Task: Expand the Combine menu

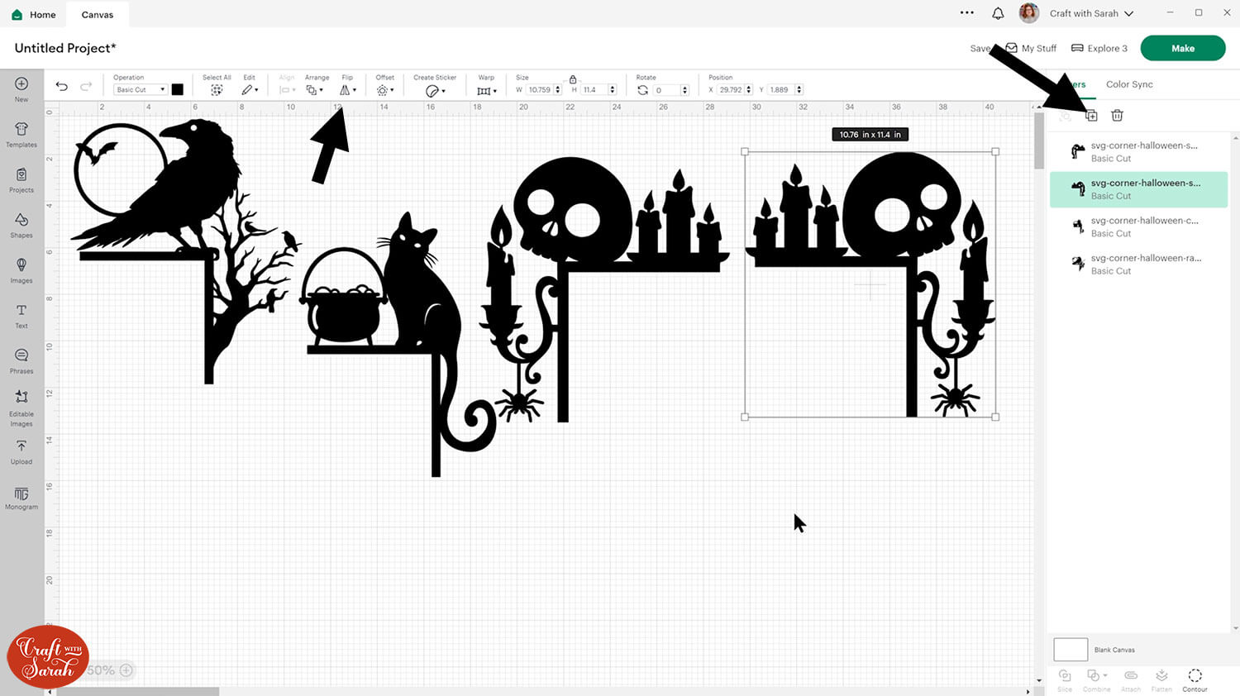Action: coord(1097,679)
